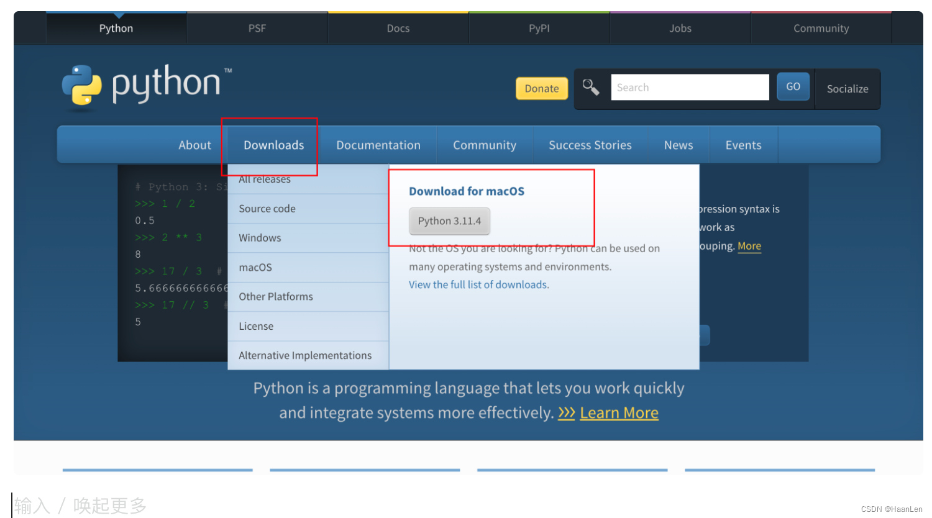This screenshot has width=932, height=518.
Task: Go to the PyPI top tab
Action: tap(539, 28)
